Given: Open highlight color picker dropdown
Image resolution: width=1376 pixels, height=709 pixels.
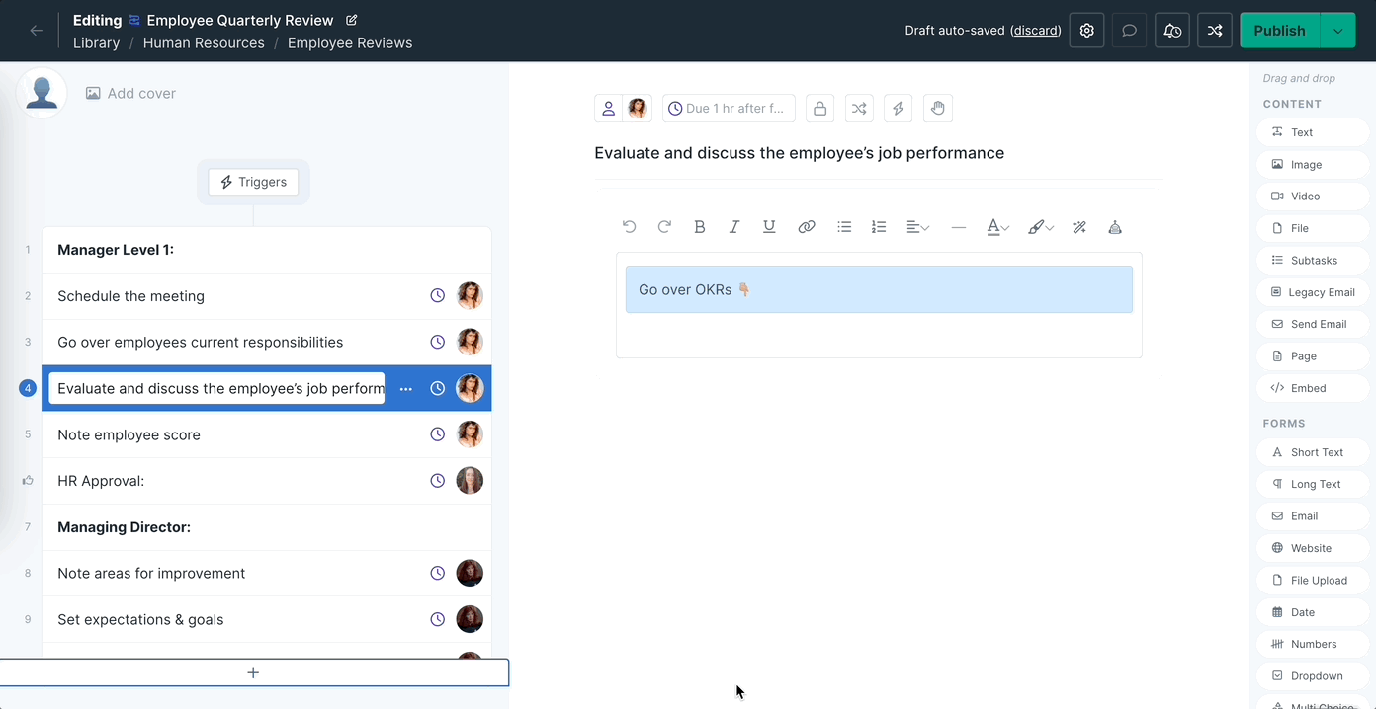Looking at the screenshot, I should [x=1040, y=227].
